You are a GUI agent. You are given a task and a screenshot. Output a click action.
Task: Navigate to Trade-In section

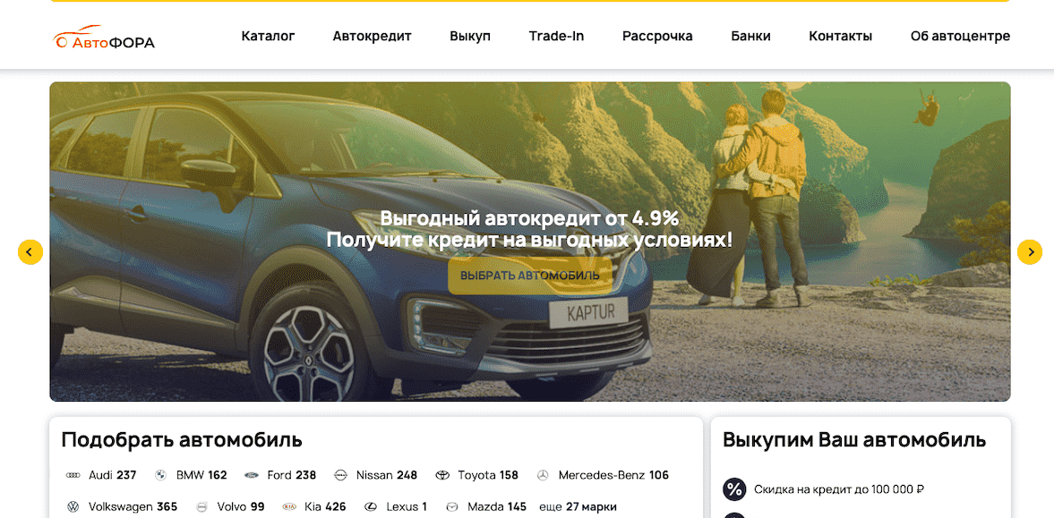pos(556,37)
